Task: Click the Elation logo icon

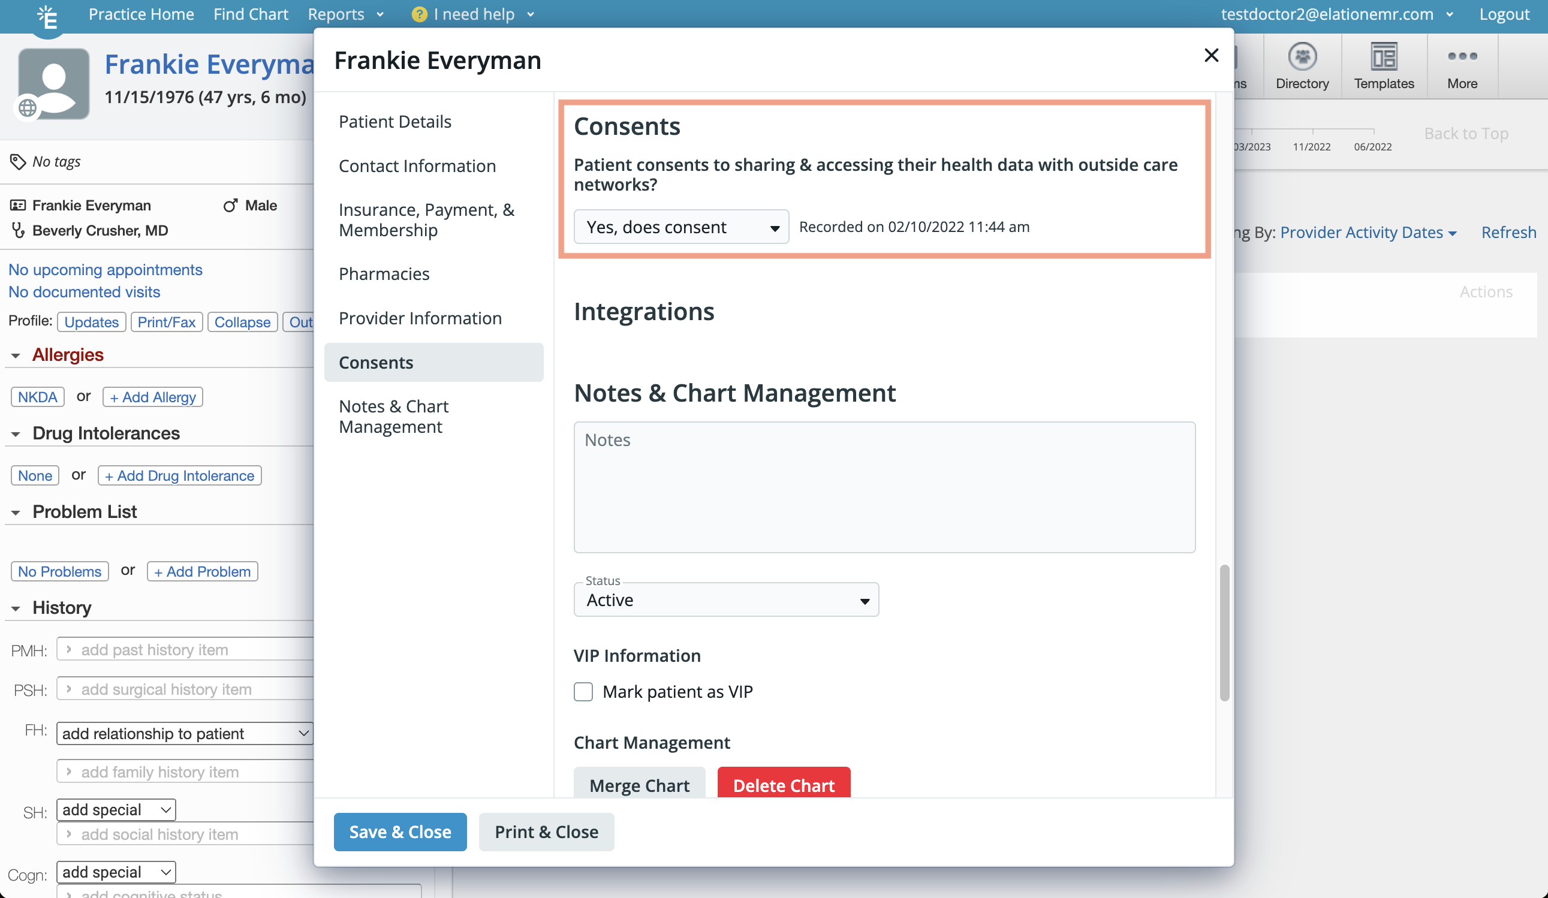Action: 47,17
